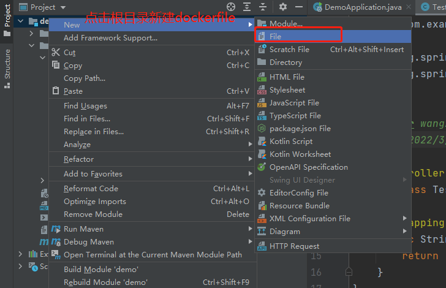
Task: Choose Optimize Imports
Action: click(151, 202)
